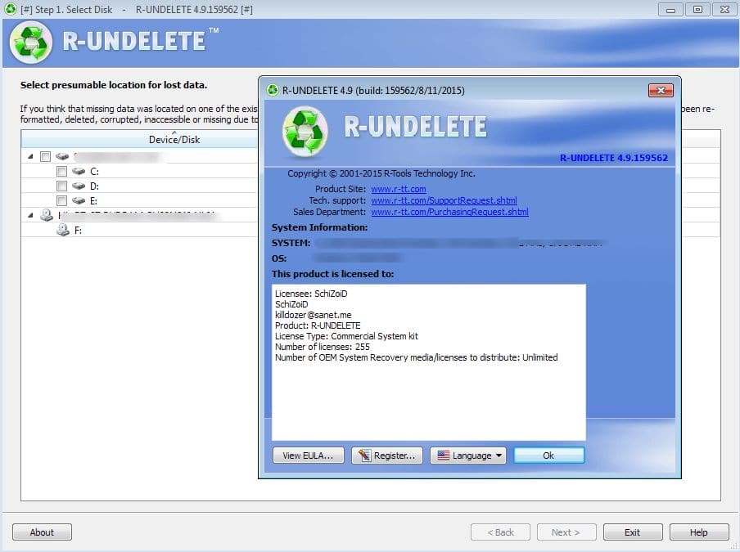The width and height of the screenshot is (740, 552).
Task: Tick the checkbox of the first physical disk
Action: tap(45, 156)
